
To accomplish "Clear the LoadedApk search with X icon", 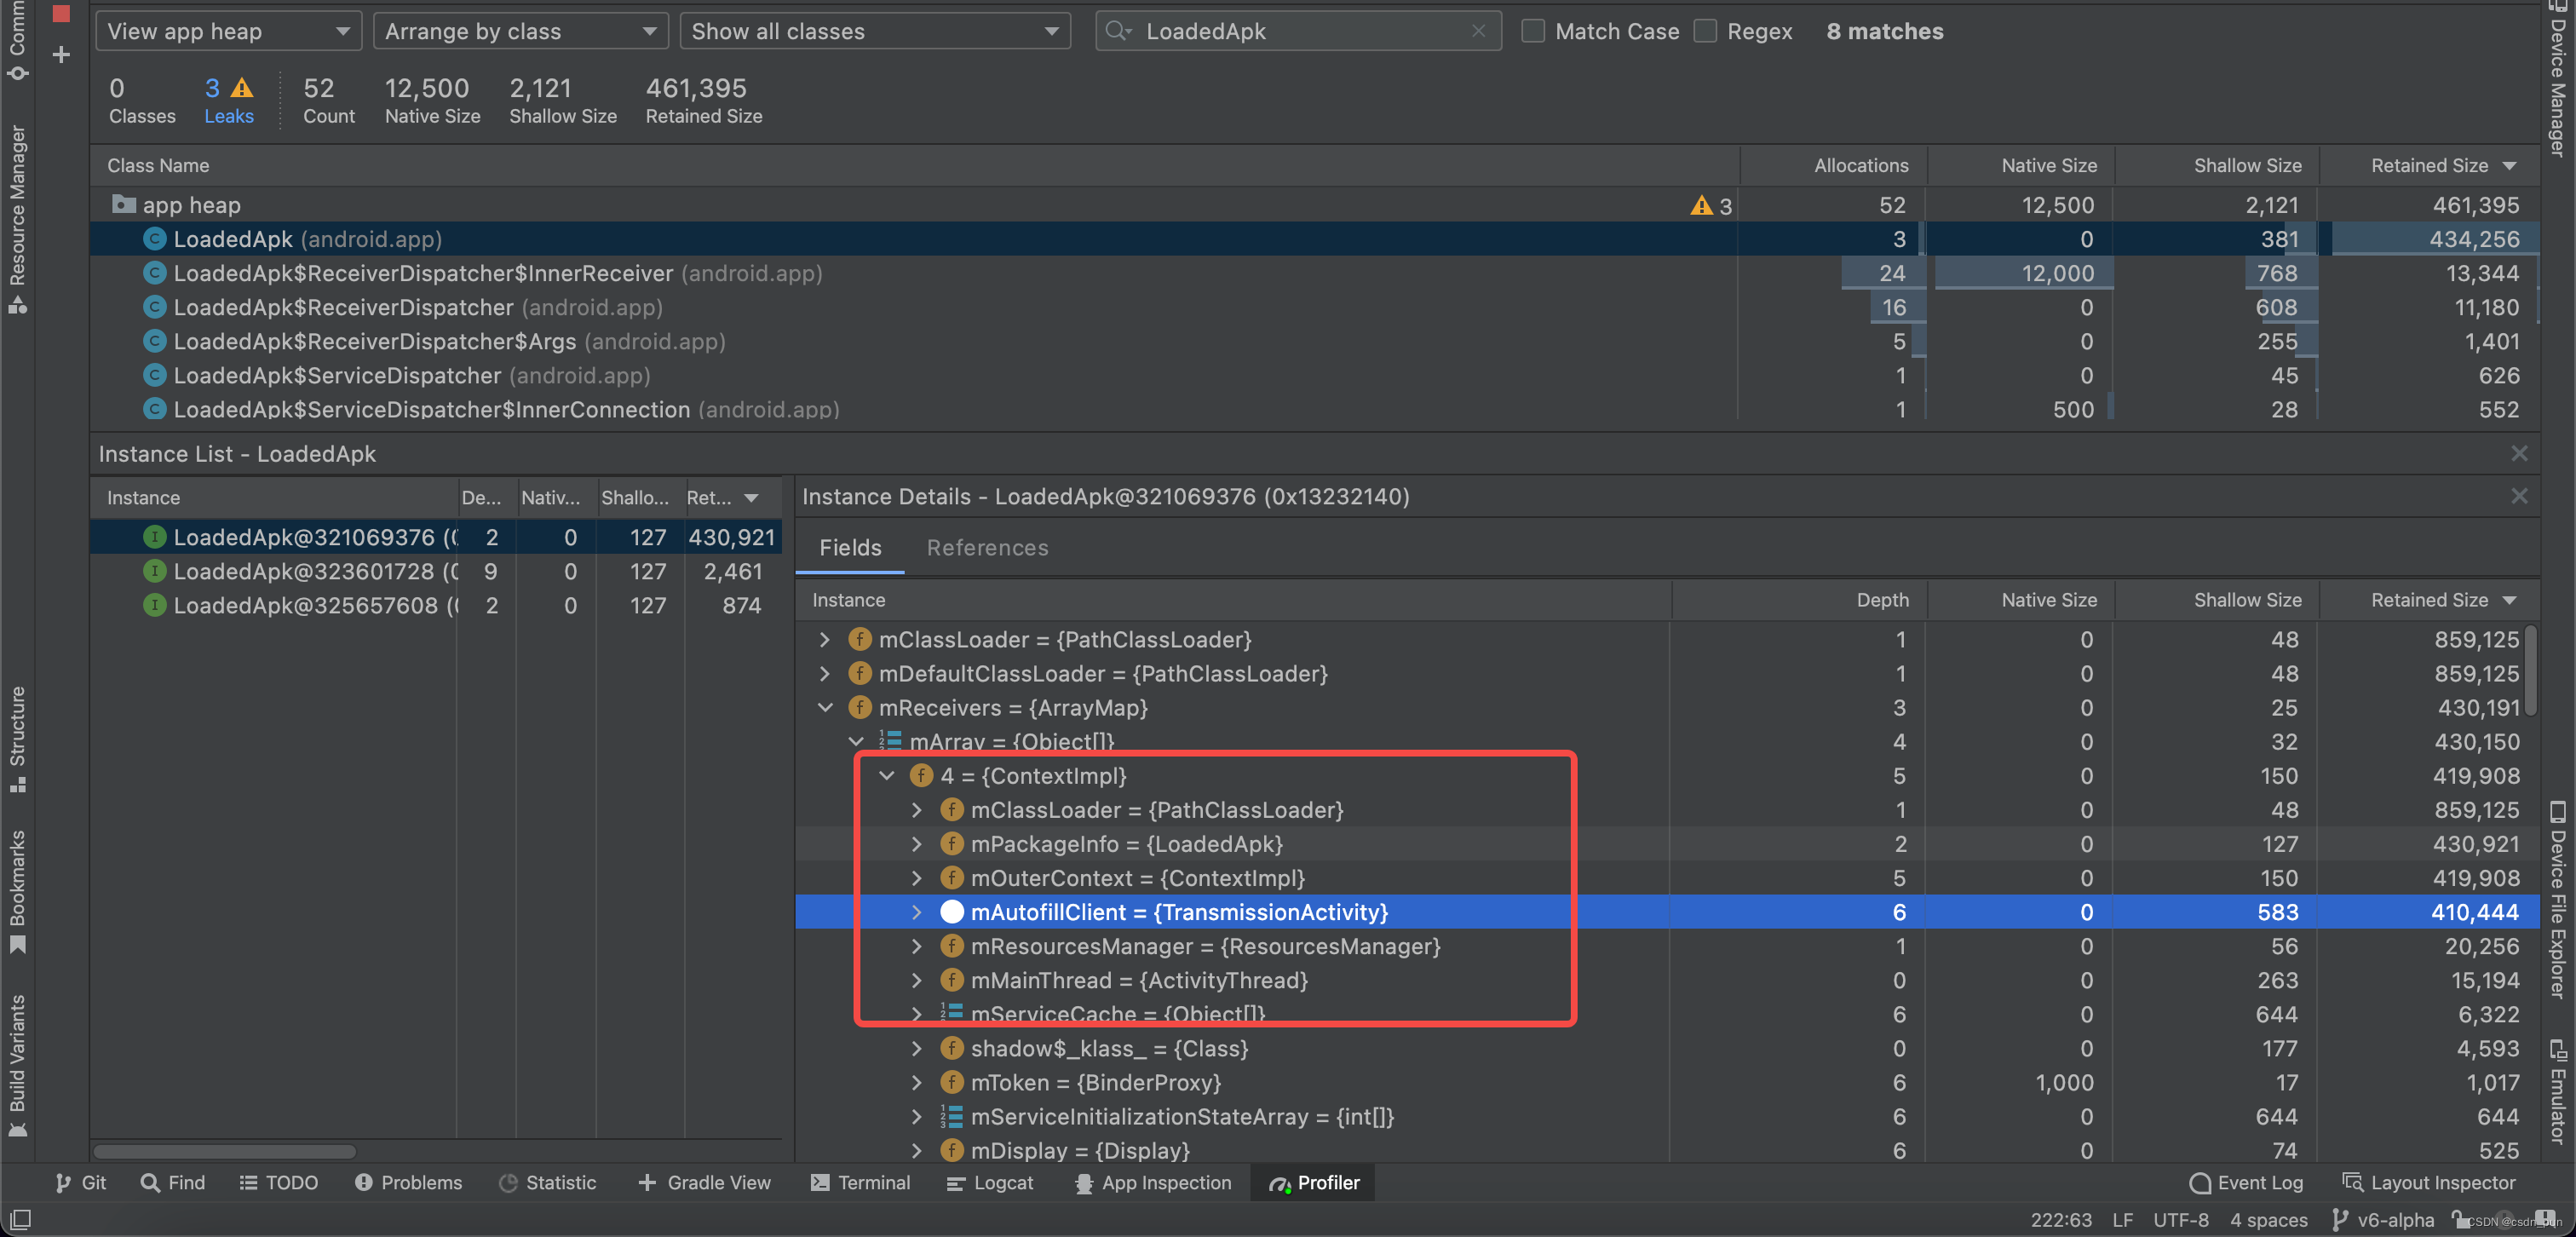I will [1478, 31].
